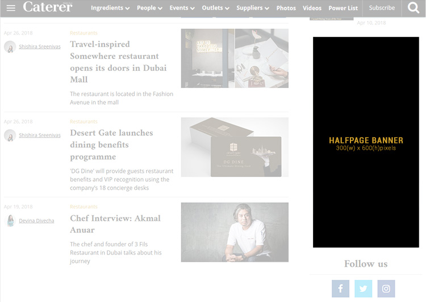Open the Instagram follow icon
The image size is (426, 302).
386,289
